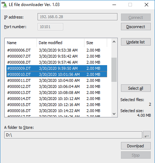Refresh files with Update list button
The height and width of the screenshot is (163, 155).
[136, 42]
